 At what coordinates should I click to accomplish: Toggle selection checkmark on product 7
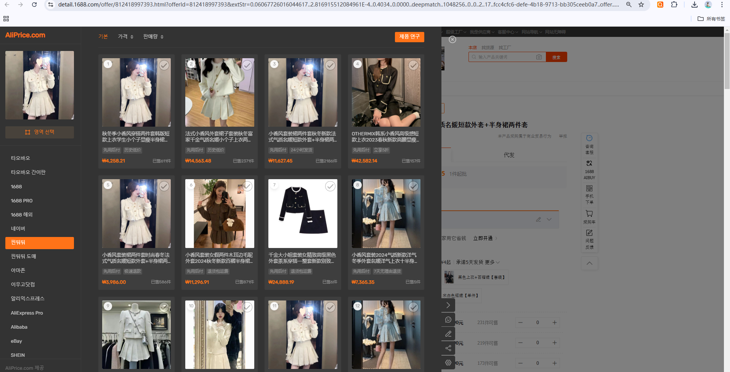point(330,186)
